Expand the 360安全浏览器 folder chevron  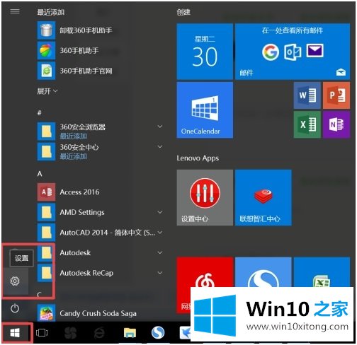tap(160, 127)
